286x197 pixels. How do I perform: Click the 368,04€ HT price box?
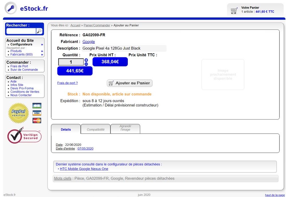[x=110, y=62]
